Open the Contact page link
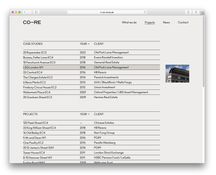 click(183, 23)
